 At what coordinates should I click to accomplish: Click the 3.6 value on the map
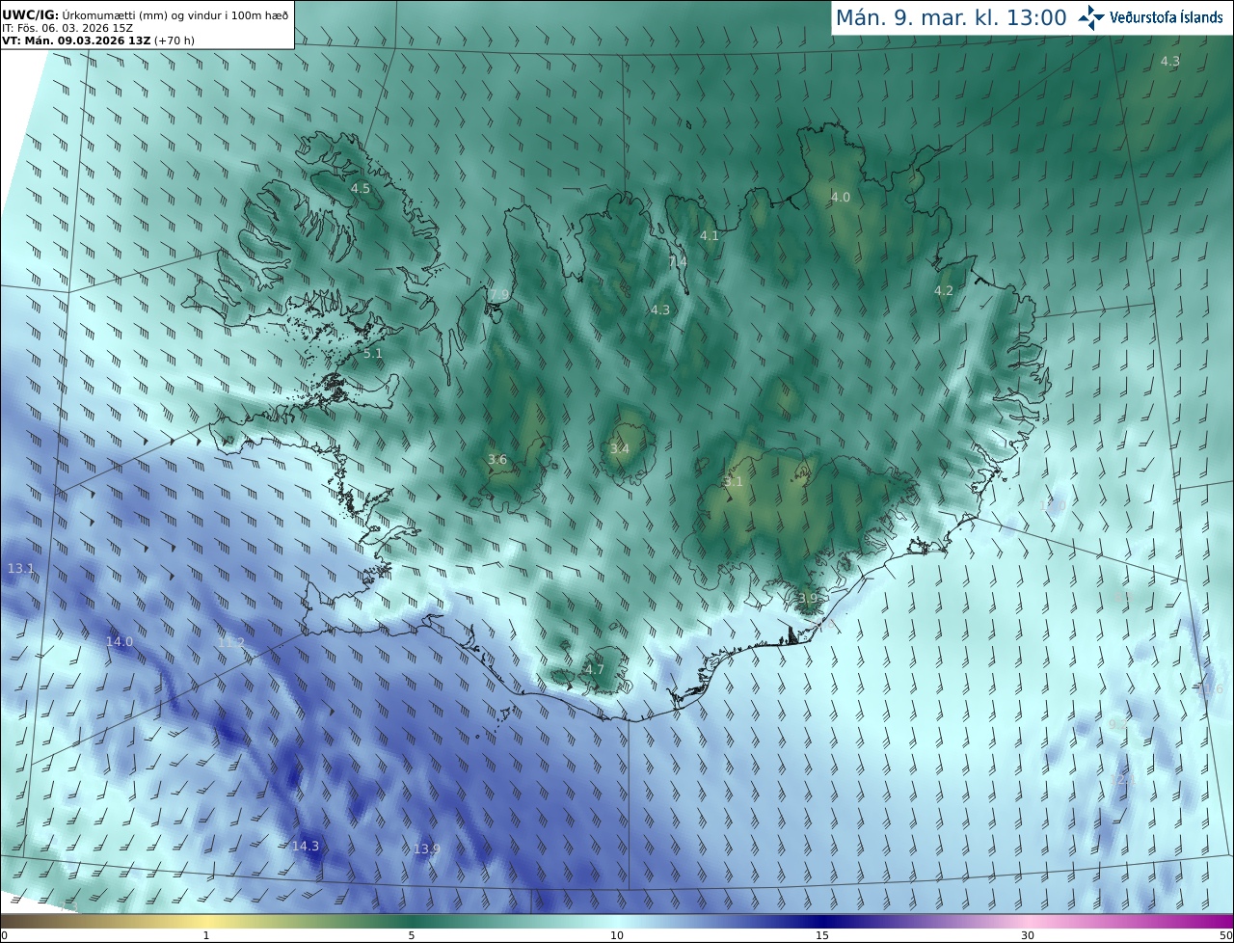click(x=497, y=459)
